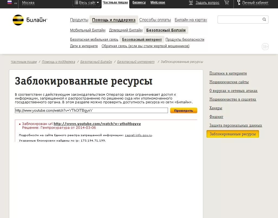Open О вирусах и сетевых атаках link
Viewport: 278px width, 218px height.
point(233,91)
